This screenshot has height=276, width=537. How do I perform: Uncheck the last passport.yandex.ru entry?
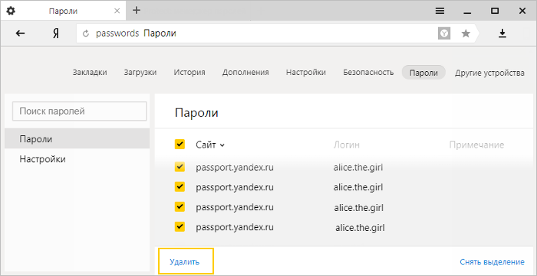pos(180,226)
